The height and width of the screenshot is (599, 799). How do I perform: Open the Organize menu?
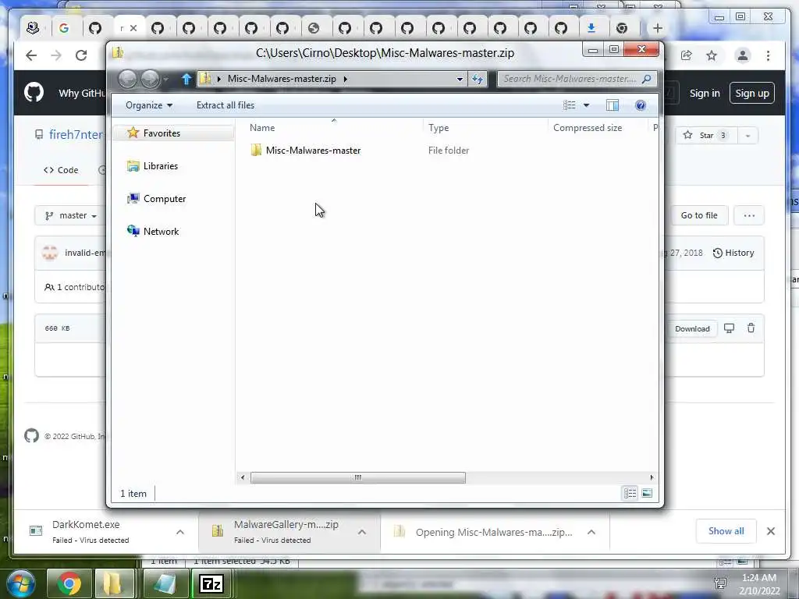[149, 105]
